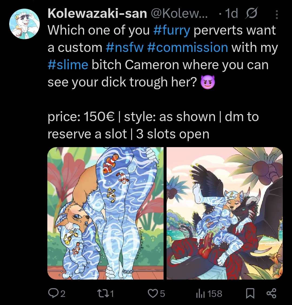Click the slashed-circle icon beside the timestamp
This screenshot has height=305, width=292.
point(252,13)
